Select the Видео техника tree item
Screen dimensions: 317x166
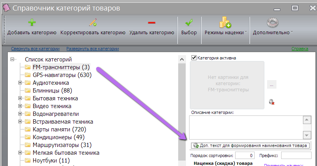(x=52, y=106)
